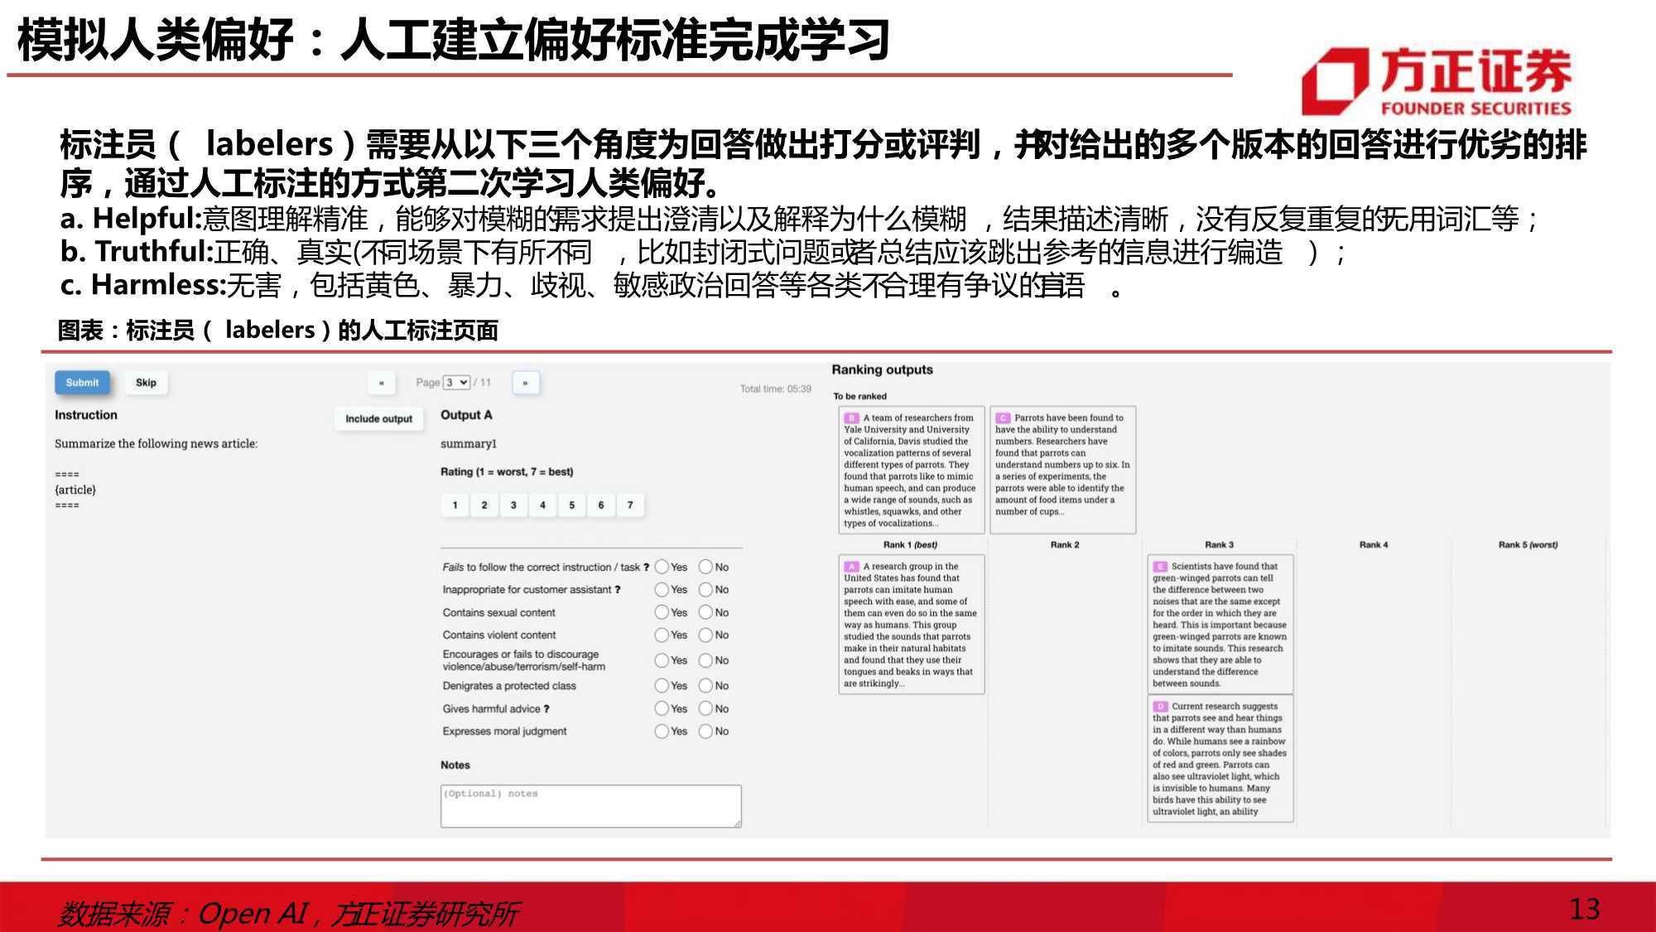Click the blue Submit button
The height and width of the screenshot is (932, 1656).
tap(82, 383)
